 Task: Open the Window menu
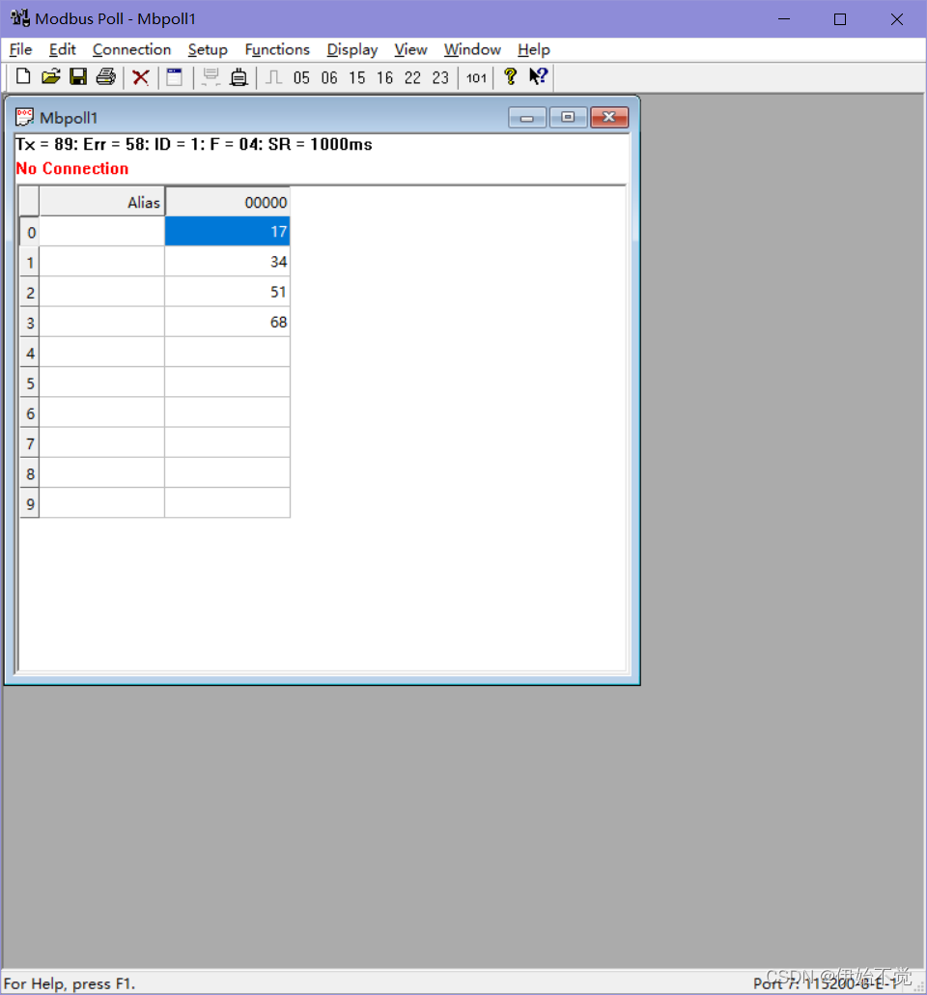coord(472,49)
